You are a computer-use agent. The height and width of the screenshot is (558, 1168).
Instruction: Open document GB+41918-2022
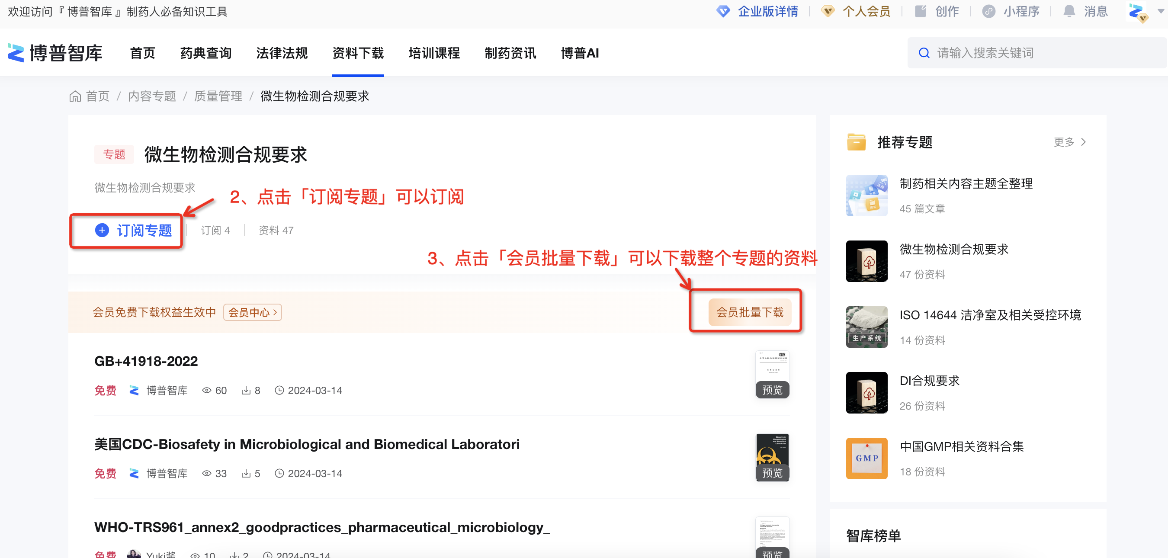[146, 361]
